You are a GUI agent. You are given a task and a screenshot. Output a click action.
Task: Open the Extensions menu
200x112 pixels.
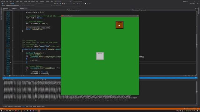pyautogui.click(x=42, y=1)
